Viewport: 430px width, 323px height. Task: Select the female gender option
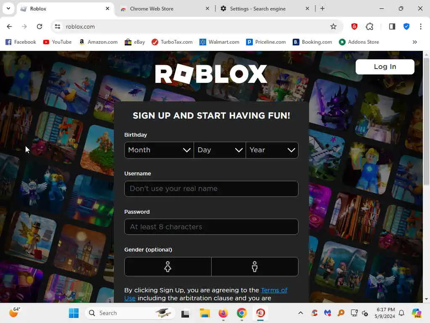pyautogui.click(x=168, y=267)
